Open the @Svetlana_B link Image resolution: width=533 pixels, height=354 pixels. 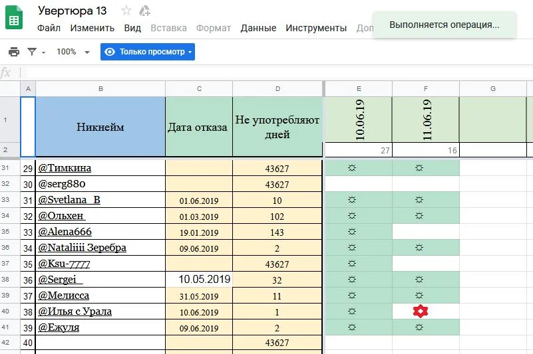[x=69, y=200]
